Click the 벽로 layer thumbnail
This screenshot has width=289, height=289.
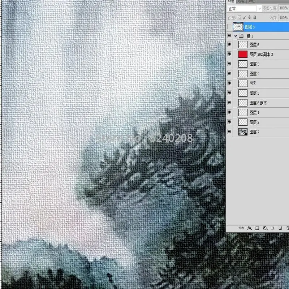243,83
